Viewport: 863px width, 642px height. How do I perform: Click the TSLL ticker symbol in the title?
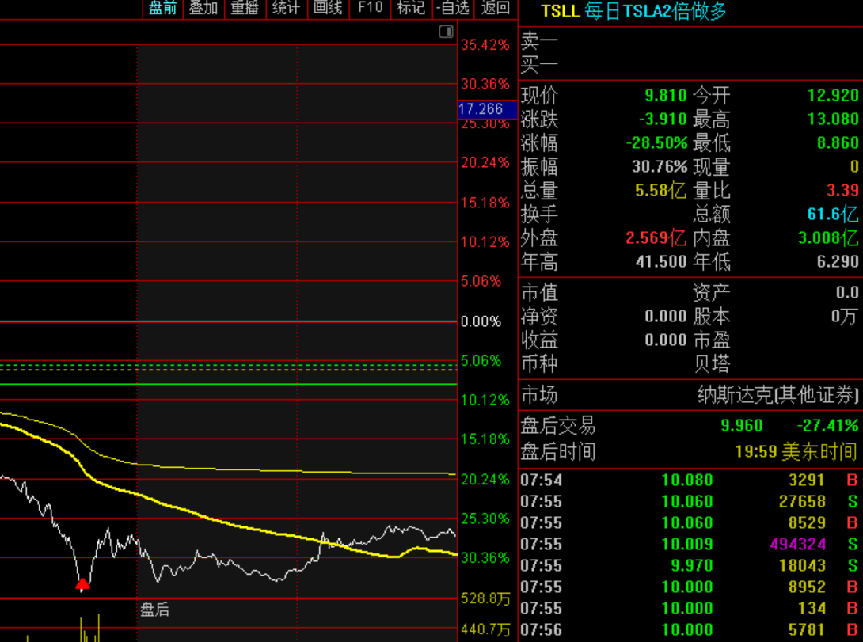click(x=561, y=11)
